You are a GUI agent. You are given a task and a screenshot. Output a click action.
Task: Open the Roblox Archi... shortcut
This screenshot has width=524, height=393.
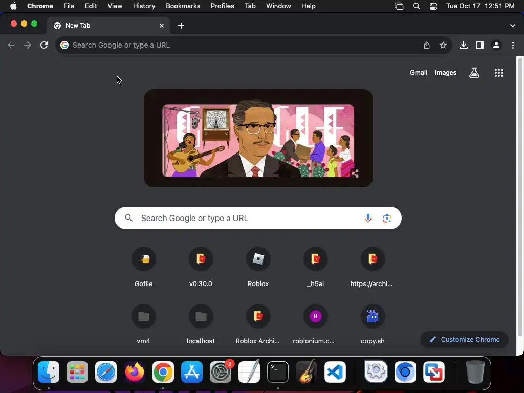[258, 325]
